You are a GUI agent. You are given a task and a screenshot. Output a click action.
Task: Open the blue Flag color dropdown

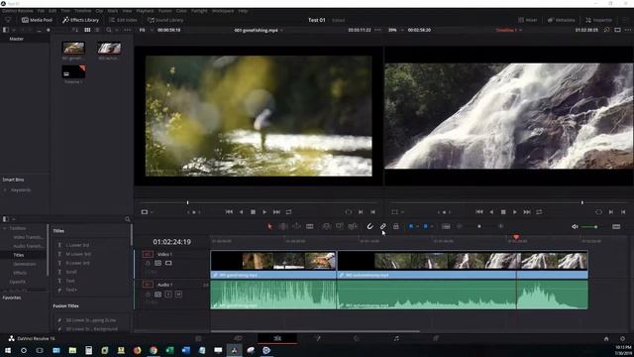417,227
